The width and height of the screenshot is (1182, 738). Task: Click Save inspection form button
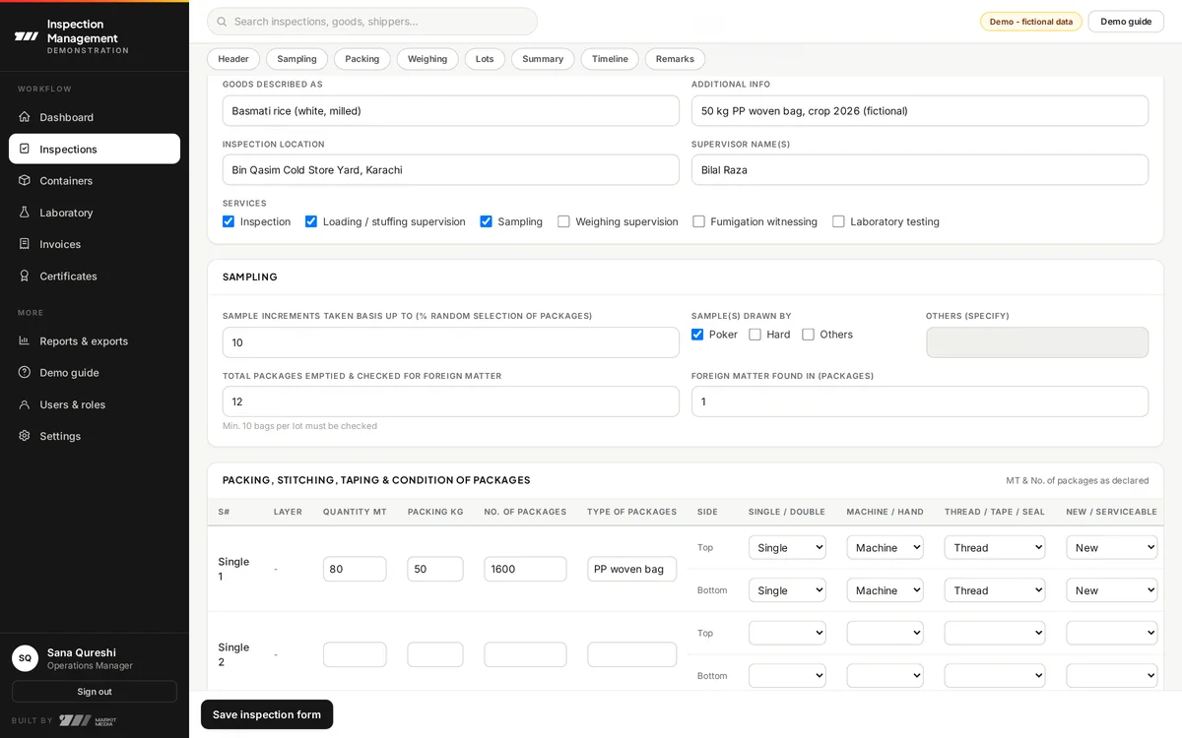click(x=267, y=714)
